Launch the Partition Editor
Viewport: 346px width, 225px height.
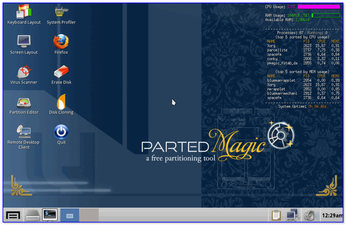[24, 102]
